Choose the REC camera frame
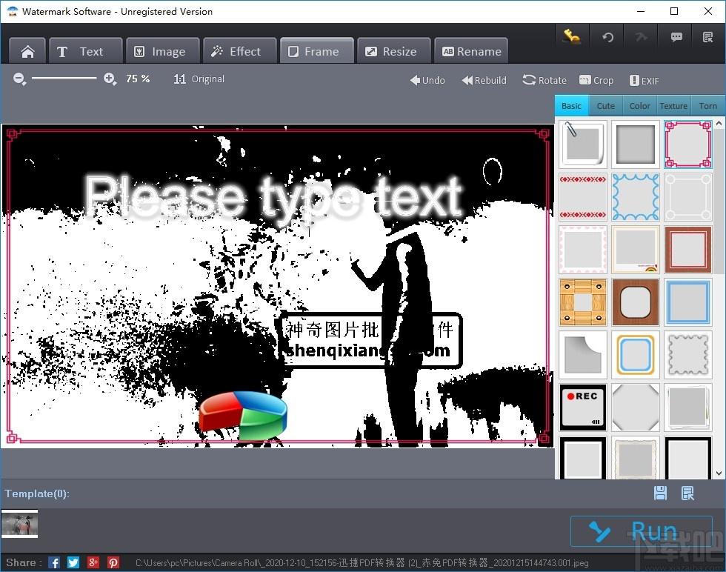 point(583,407)
